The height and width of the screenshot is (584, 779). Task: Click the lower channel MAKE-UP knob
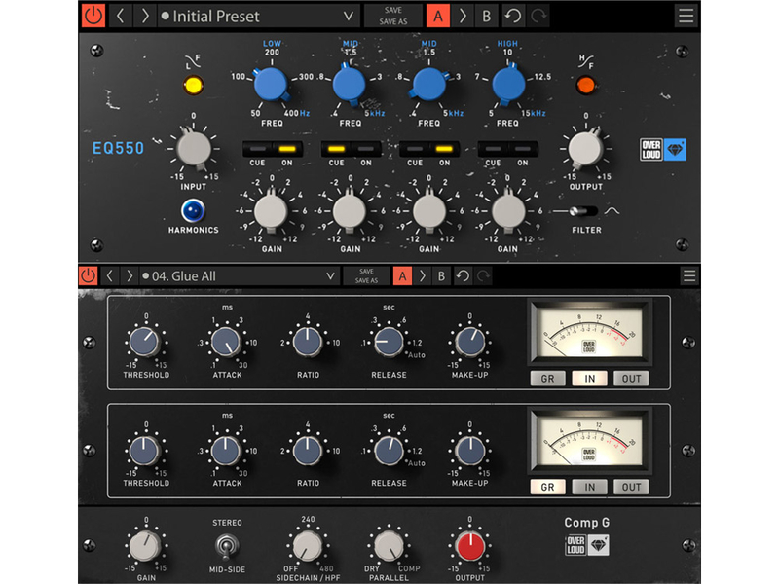click(470, 451)
